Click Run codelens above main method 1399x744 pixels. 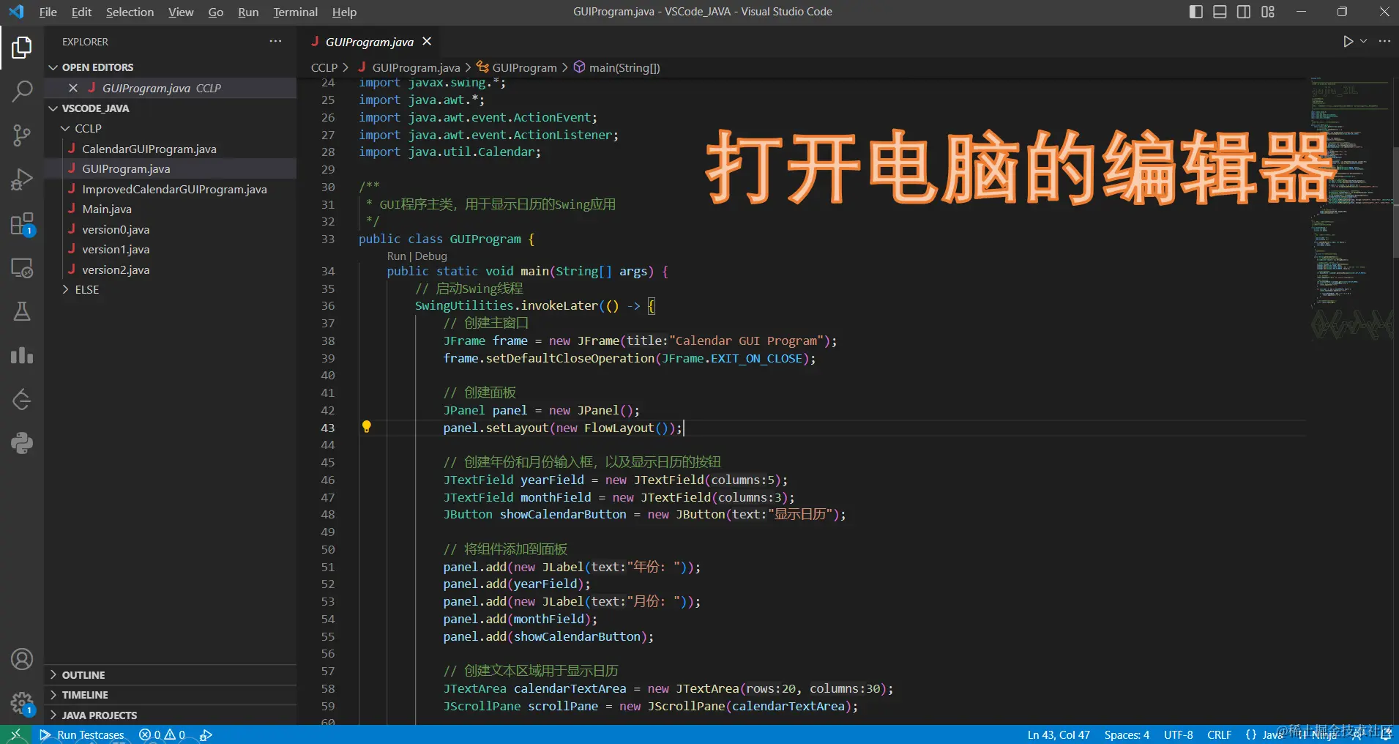click(396, 256)
